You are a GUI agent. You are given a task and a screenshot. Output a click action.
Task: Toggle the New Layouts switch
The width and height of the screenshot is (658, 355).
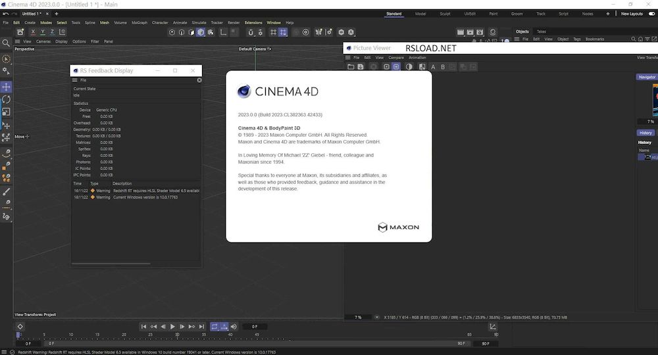pos(651,14)
